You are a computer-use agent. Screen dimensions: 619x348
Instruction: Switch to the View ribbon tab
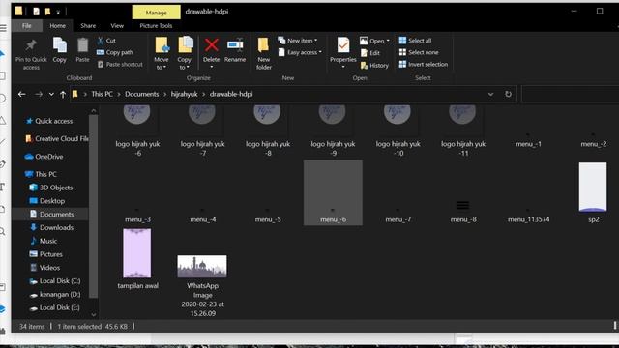117,26
